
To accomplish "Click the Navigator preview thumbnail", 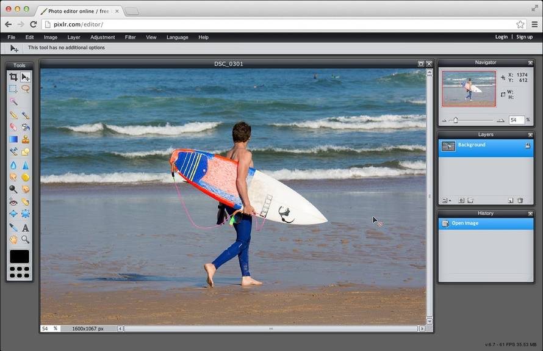I will point(469,89).
